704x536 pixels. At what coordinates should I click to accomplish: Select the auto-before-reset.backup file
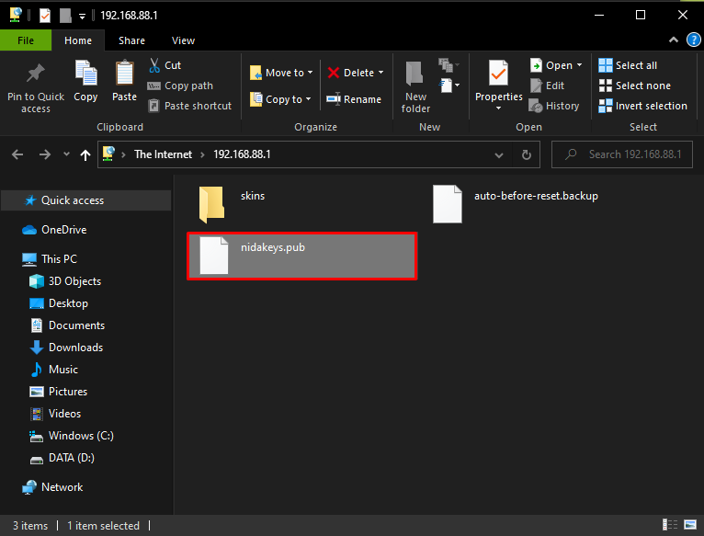tap(516, 203)
